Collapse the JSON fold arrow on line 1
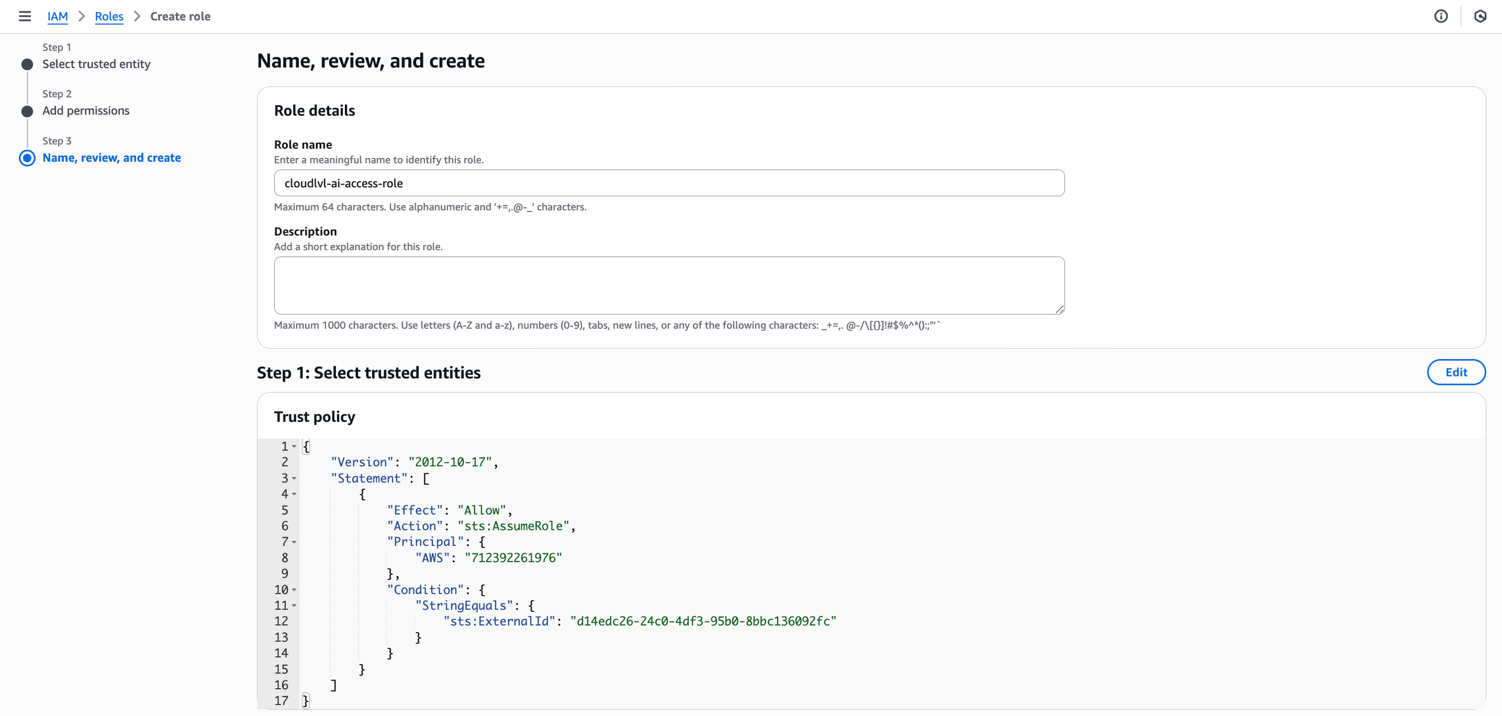1502x716 pixels. 295,446
